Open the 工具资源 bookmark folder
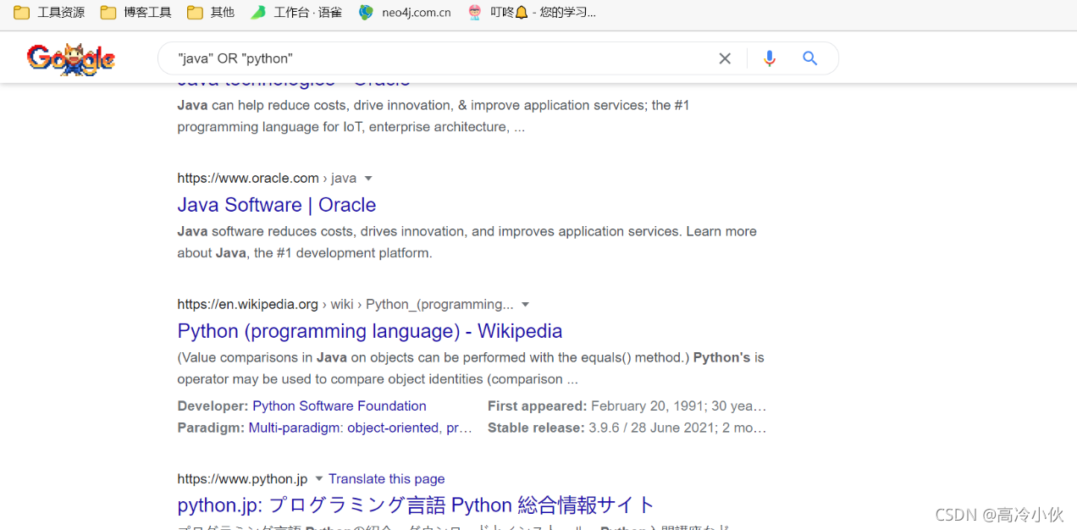The width and height of the screenshot is (1077, 530). coord(49,12)
